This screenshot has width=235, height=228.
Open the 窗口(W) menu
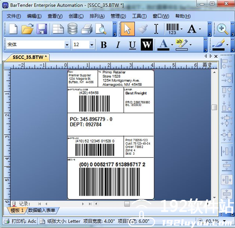[x=161, y=16]
